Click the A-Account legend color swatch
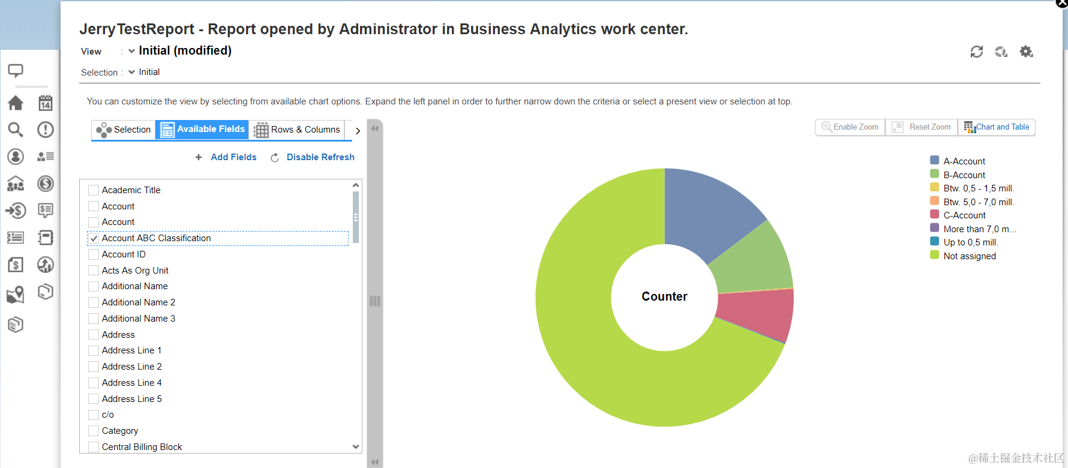This screenshot has height=468, width=1068. click(934, 161)
